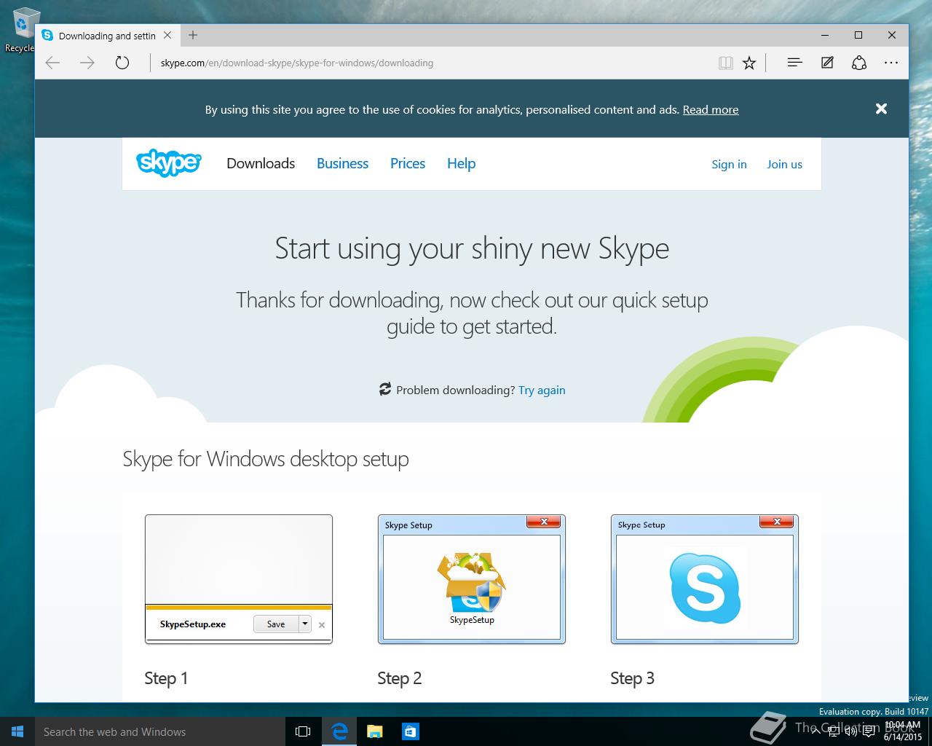This screenshot has width=932, height=746.
Task: Click the 'Step 3' label
Action: (x=632, y=678)
